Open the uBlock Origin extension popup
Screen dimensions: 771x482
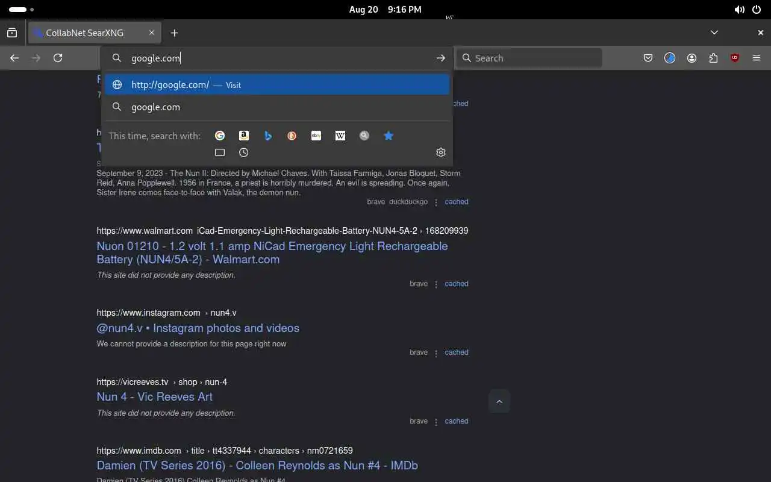(735, 58)
